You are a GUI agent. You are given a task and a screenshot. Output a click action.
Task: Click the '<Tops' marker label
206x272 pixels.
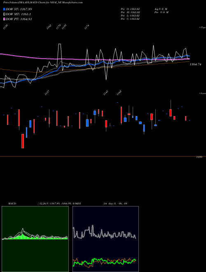coord(203,28)
